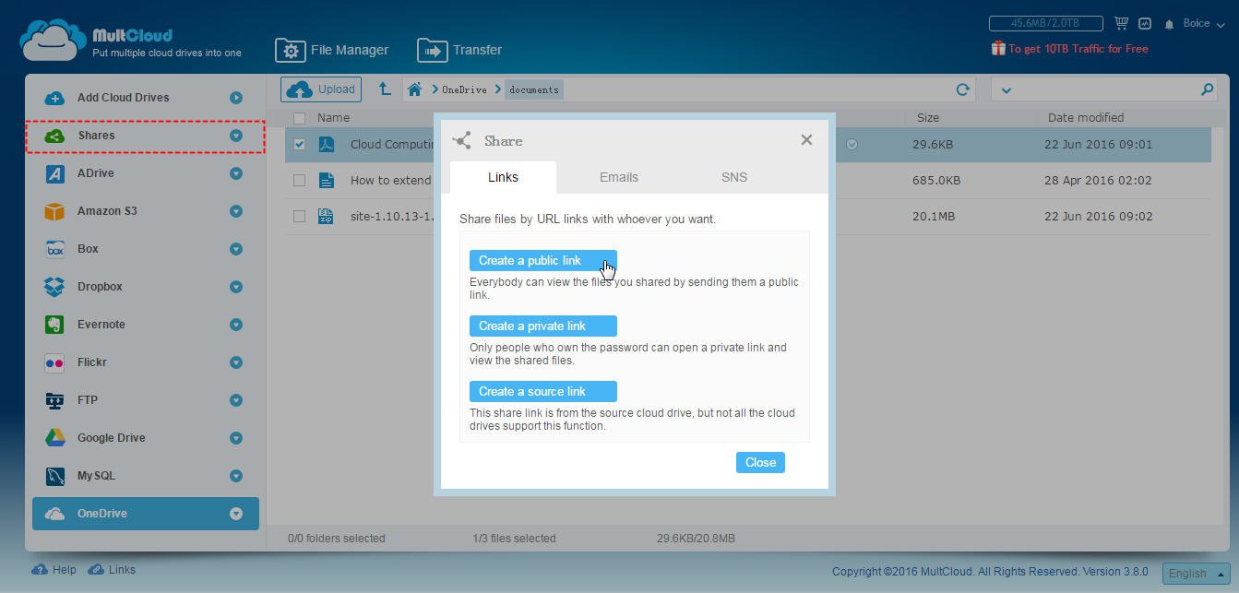Open the Boice account dropdown
Viewport: 1239px width, 593px height.
tap(1203, 23)
